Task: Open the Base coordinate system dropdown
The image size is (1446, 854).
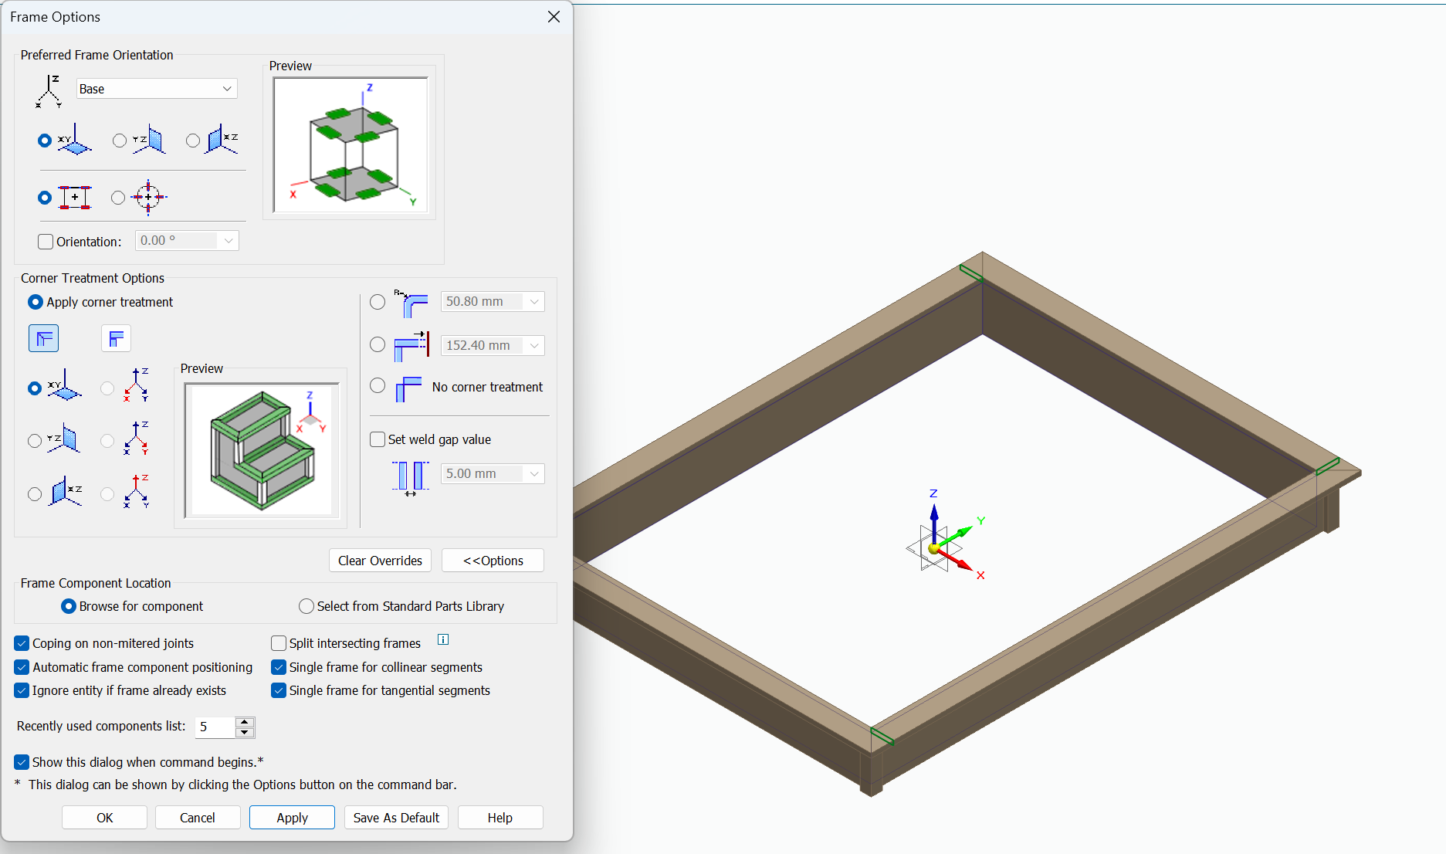Action: point(227,89)
